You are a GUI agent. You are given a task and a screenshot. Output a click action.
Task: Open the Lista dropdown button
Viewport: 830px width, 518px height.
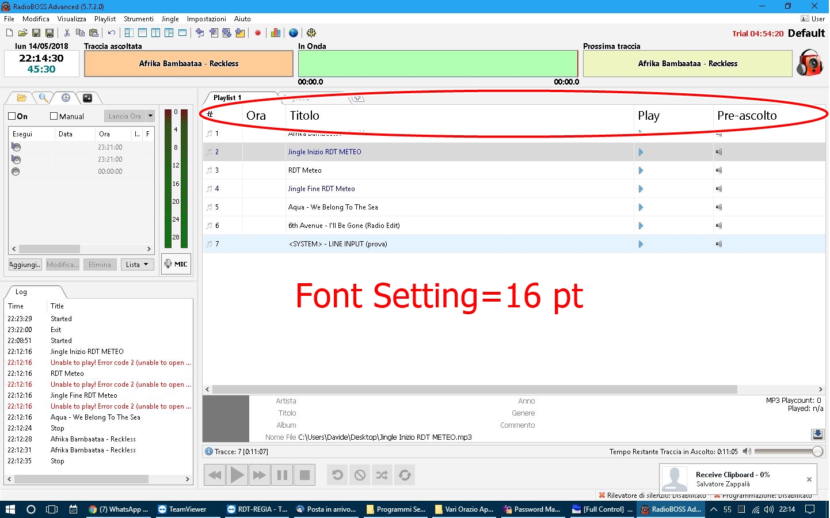point(138,265)
